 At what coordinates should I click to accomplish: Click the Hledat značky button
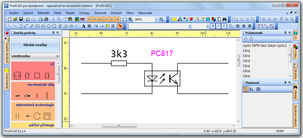coord(35,45)
